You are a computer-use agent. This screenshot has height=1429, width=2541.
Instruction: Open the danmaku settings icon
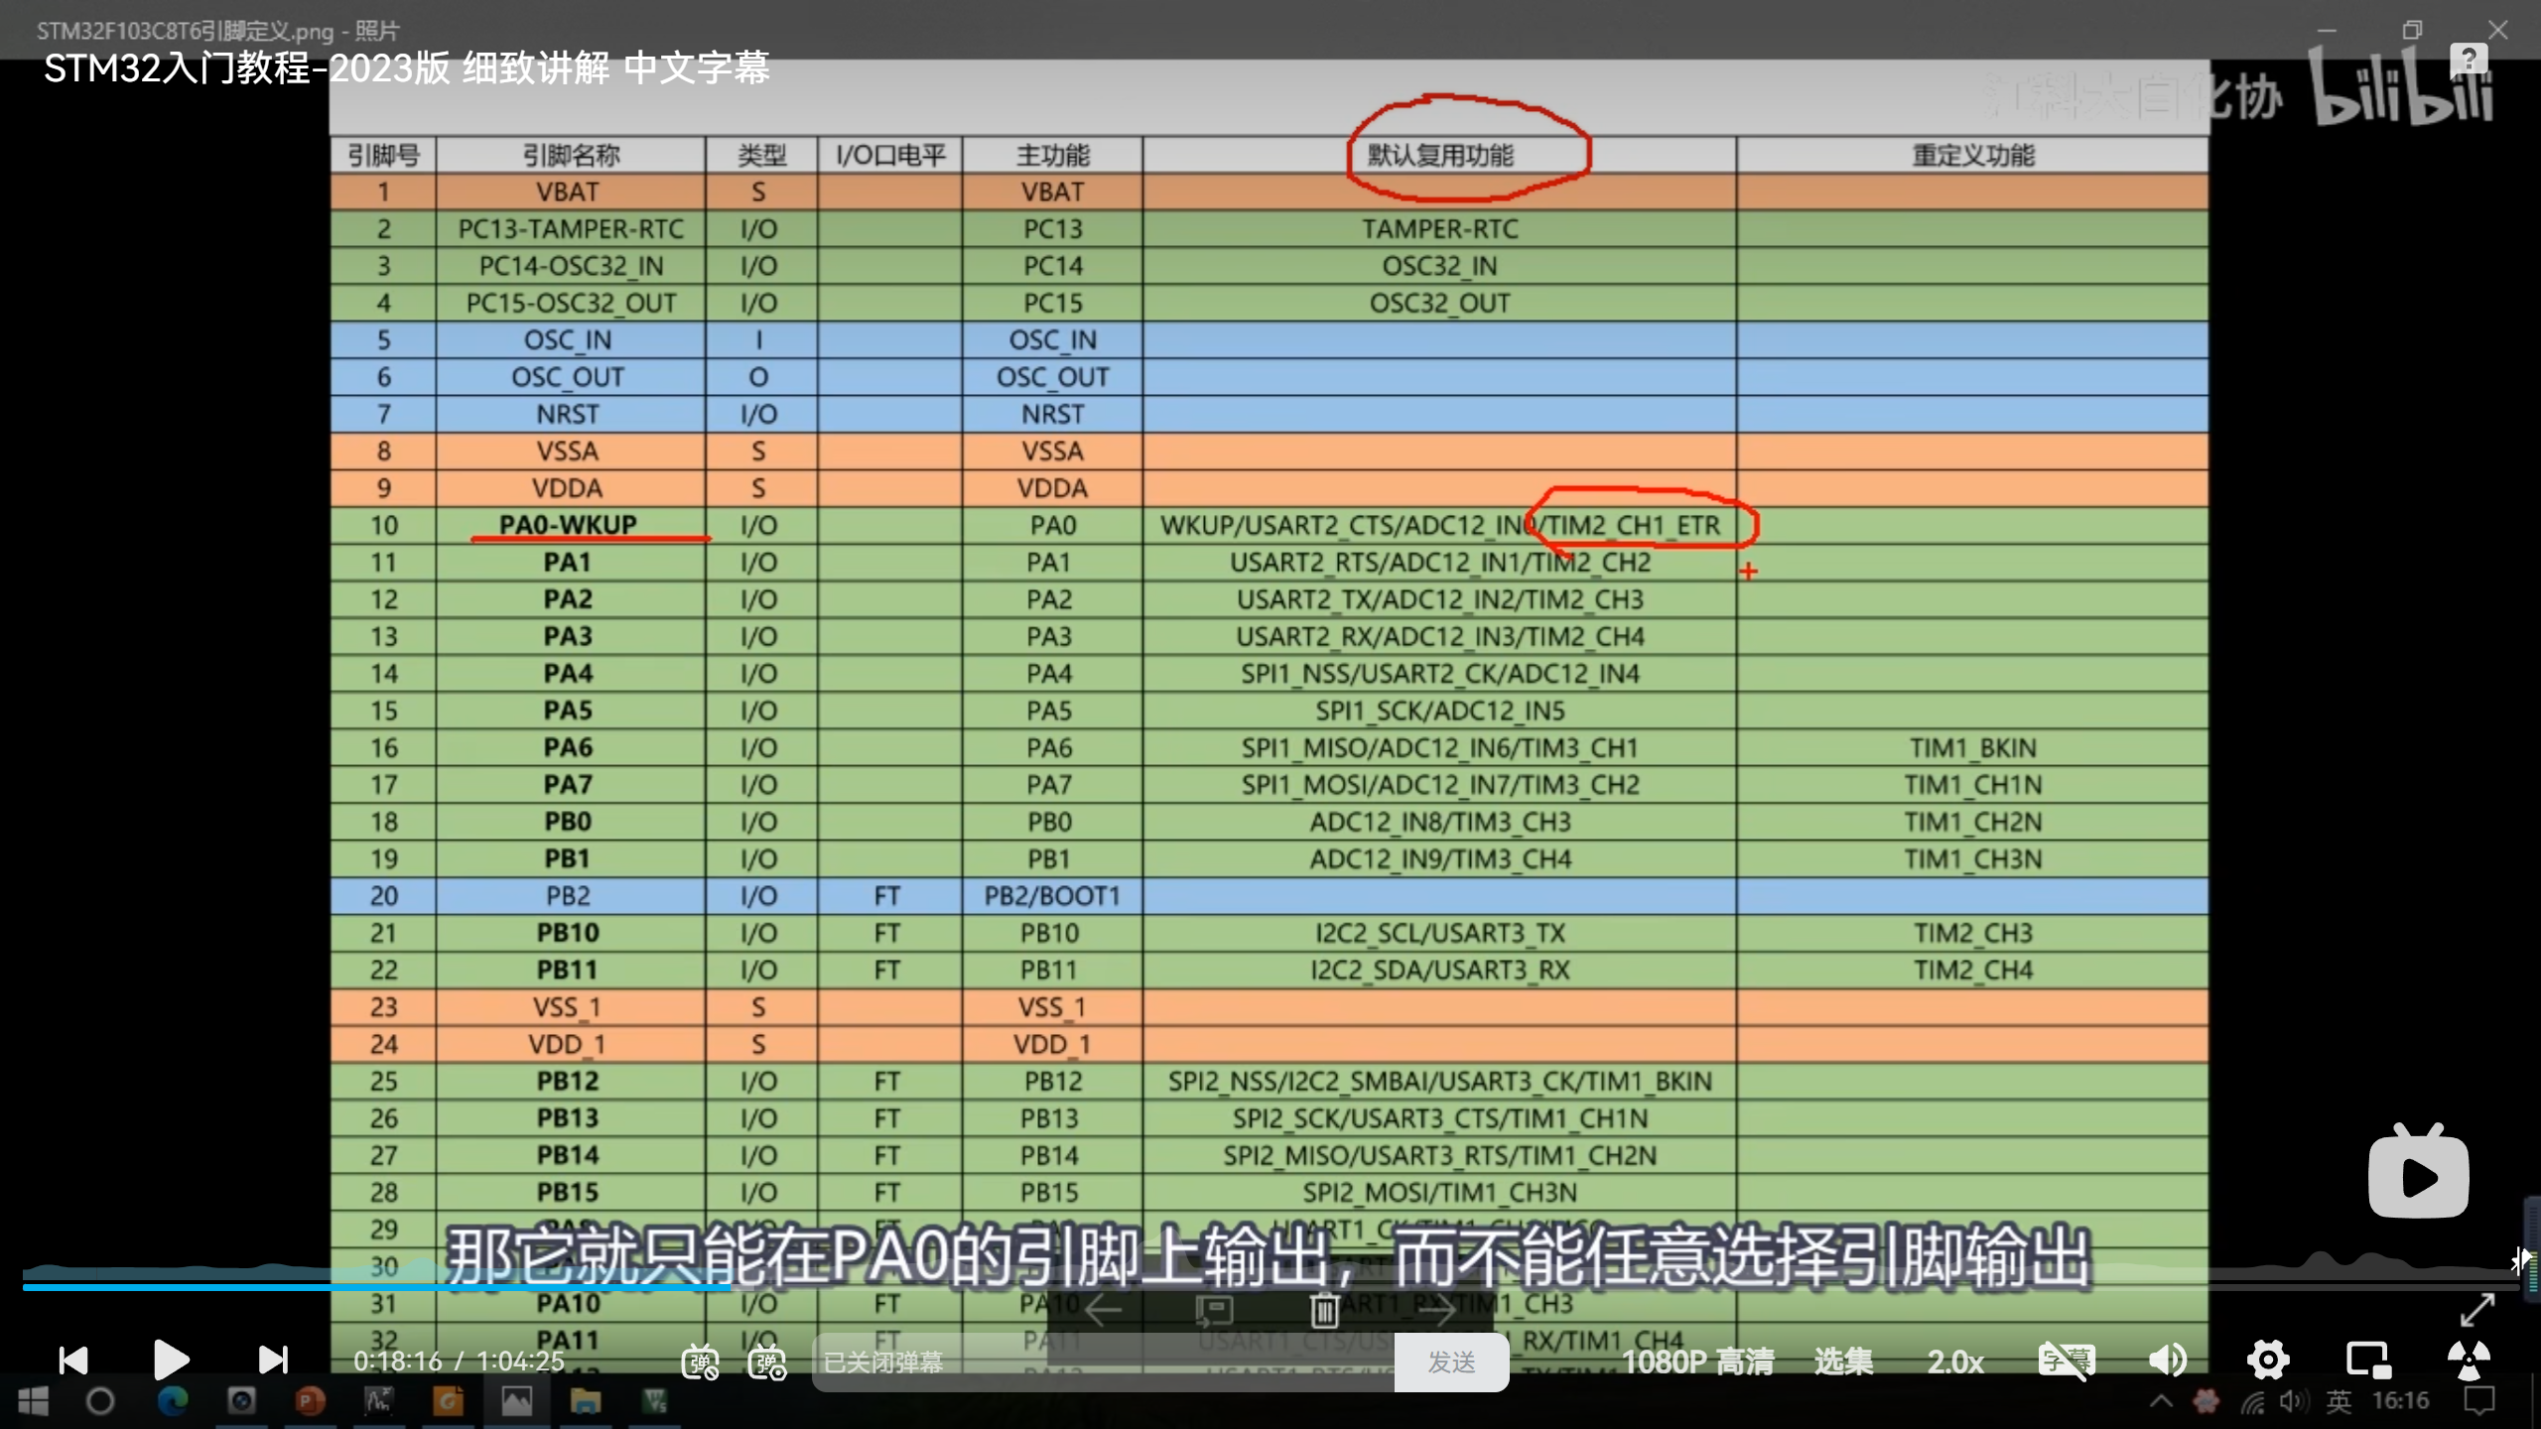(767, 1363)
